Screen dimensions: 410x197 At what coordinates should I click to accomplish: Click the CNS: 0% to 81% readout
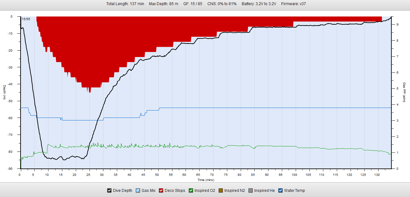(x=222, y=4)
